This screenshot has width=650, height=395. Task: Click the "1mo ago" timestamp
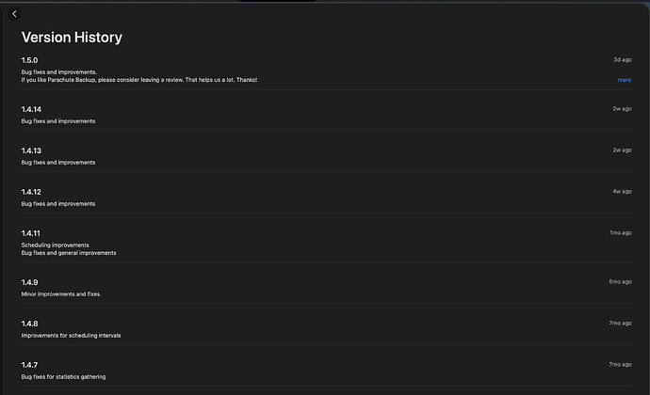[x=620, y=232]
